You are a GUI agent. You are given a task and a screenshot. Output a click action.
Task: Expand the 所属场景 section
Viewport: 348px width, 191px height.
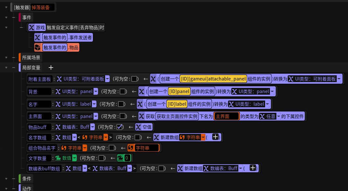pos(6,58)
